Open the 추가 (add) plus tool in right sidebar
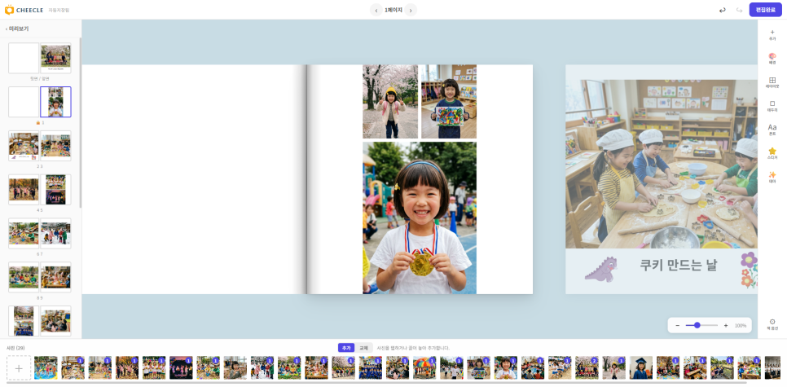787x387 pixels. 772,35
